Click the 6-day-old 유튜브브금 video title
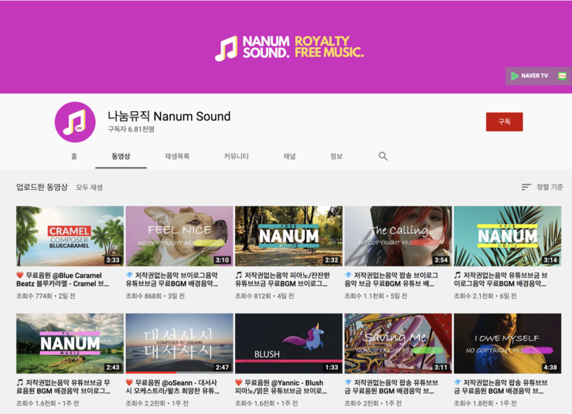The height and width of the screenshot is (414, 572). click(x=501, y=280)
